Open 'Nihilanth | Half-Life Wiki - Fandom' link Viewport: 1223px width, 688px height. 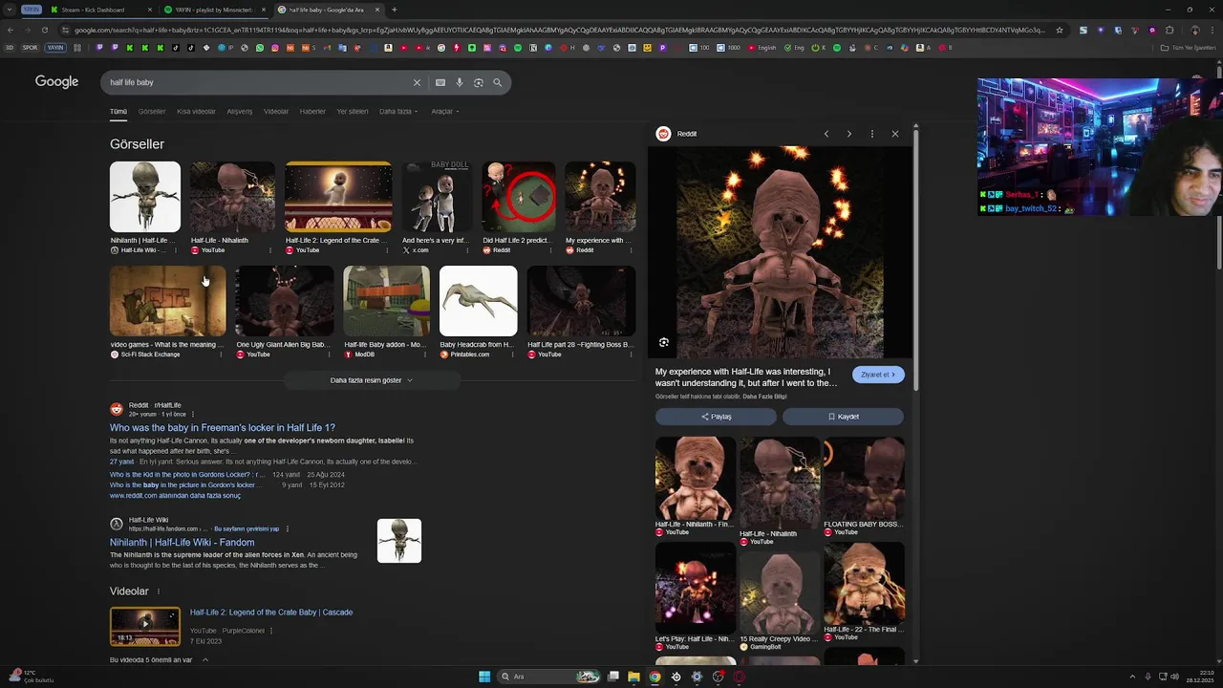tap(182, 543)
